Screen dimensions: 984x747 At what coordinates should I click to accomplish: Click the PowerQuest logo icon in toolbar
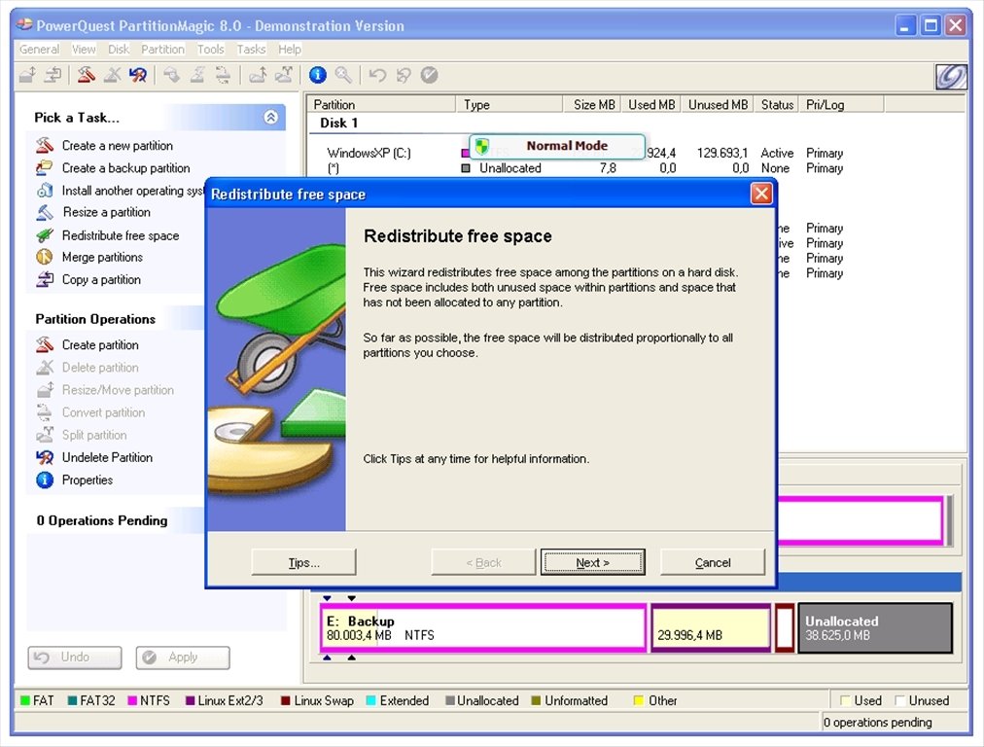pyautogui.click(x=951, y=77)
